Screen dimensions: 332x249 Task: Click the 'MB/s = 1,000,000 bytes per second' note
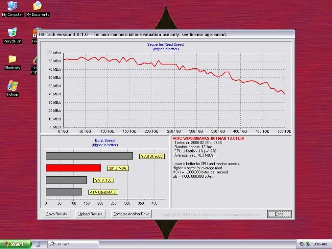tap(201, 172)
